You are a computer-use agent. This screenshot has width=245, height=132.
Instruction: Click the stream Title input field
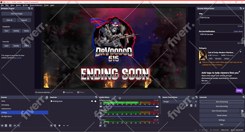pyautogui.click(x=220, y=20)
